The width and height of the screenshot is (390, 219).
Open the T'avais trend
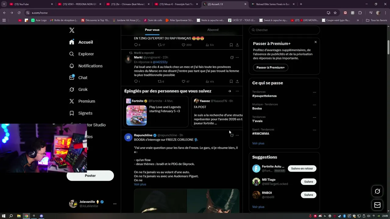tap(257, 121)
